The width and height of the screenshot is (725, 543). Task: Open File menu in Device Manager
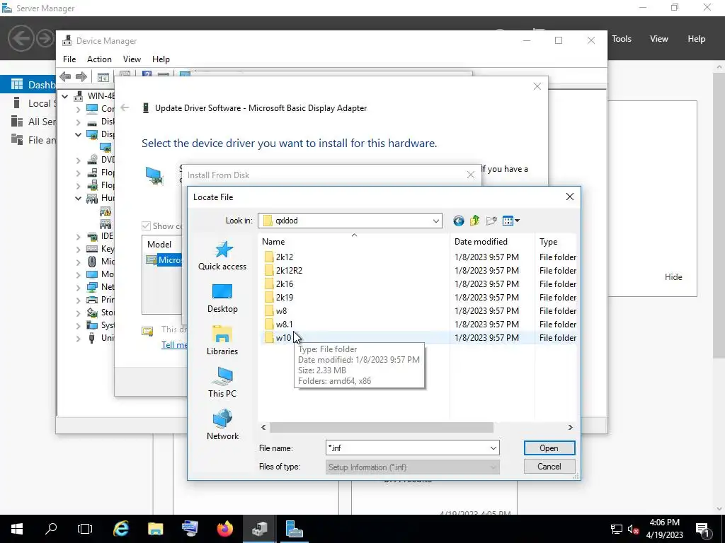pos(69,59)
